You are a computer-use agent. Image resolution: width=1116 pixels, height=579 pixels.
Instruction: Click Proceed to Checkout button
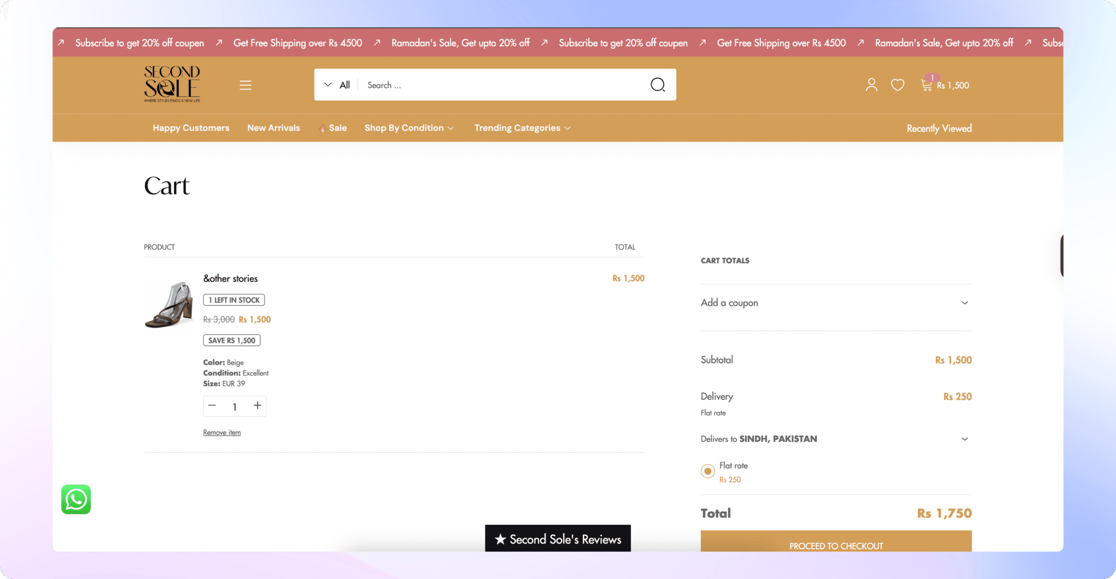pos(836,541)
